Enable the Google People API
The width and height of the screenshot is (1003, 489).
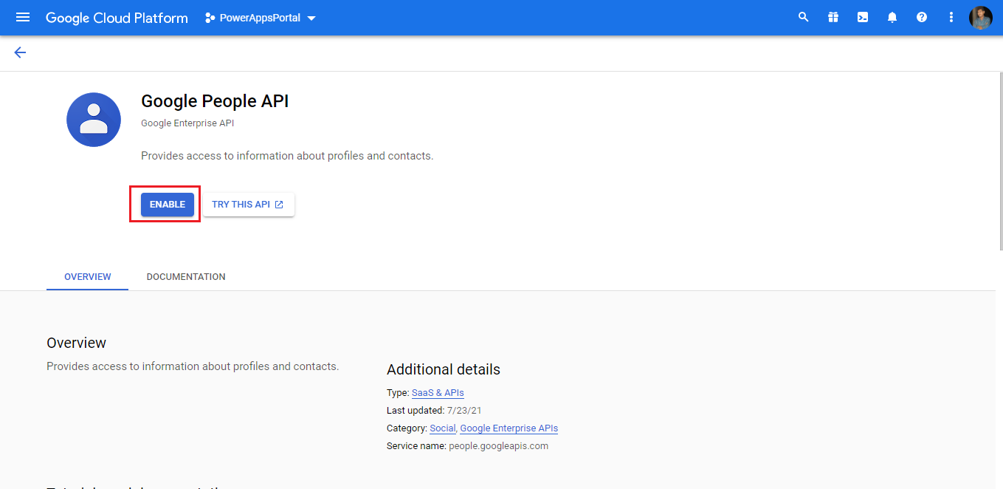(168, 205)
